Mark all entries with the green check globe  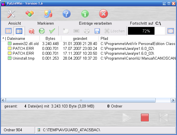pyautogui.click(x=42, y=31)
